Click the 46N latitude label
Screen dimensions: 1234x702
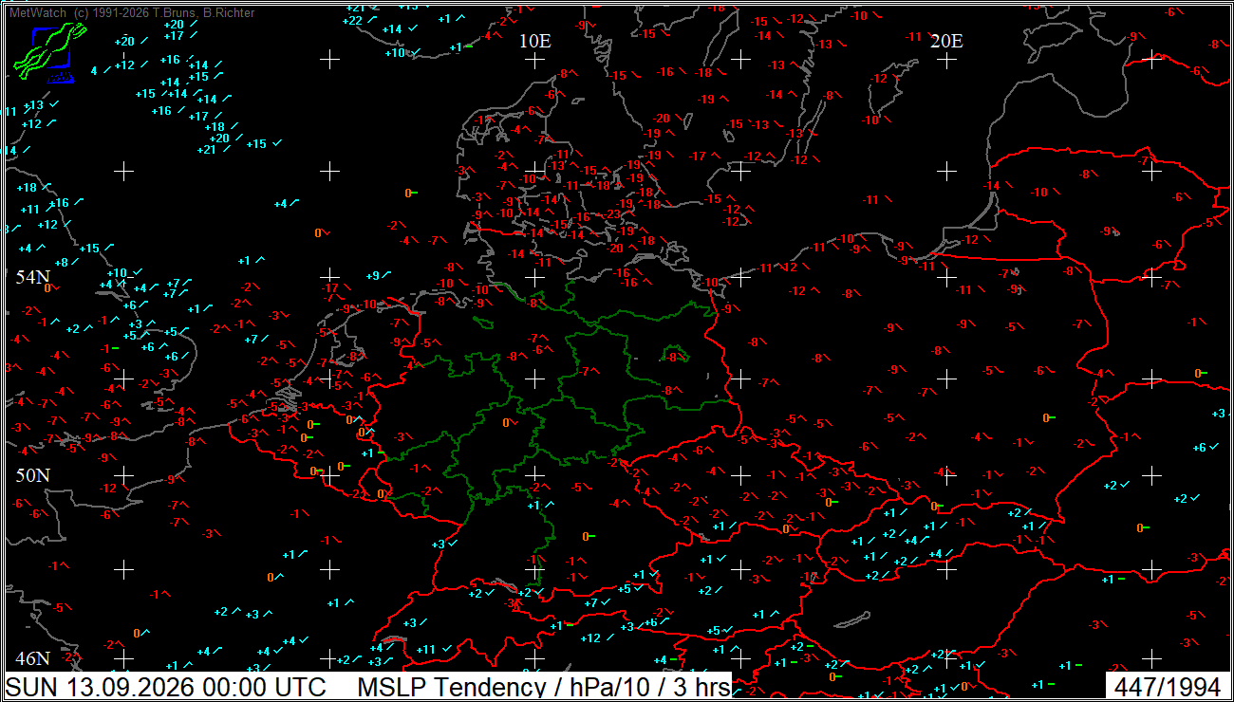click(32, 658)
